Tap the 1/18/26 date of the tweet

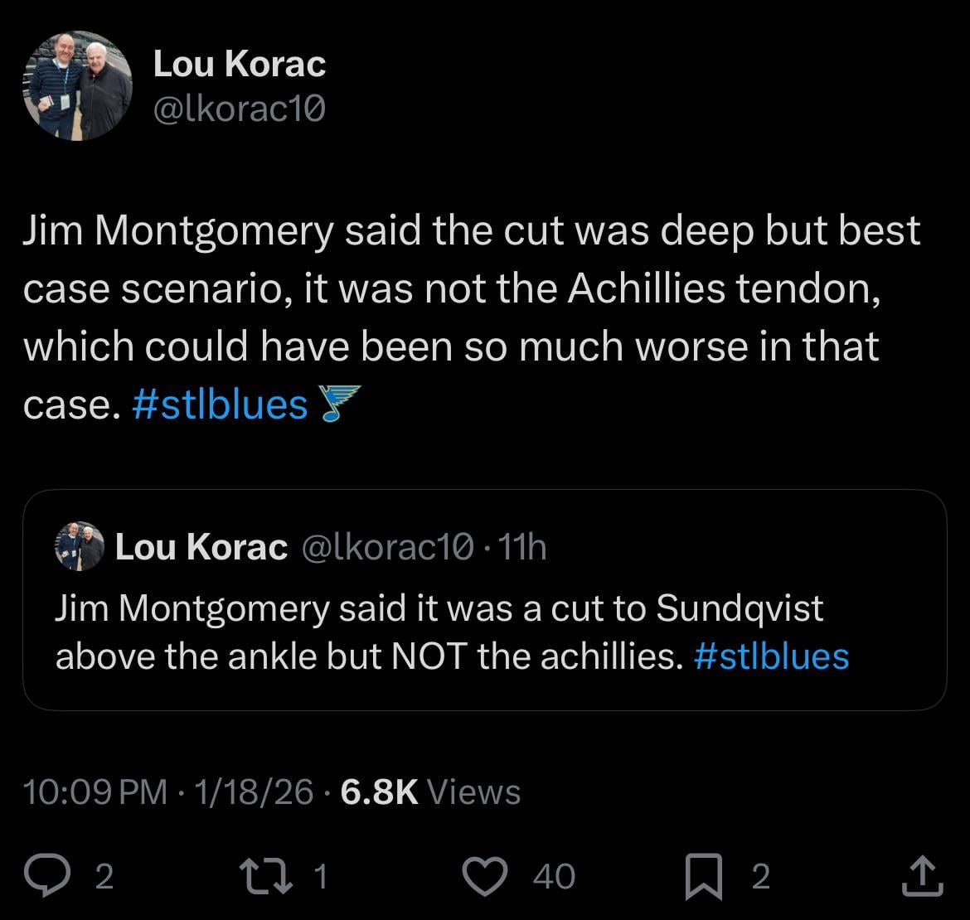(x=253, y=792)
